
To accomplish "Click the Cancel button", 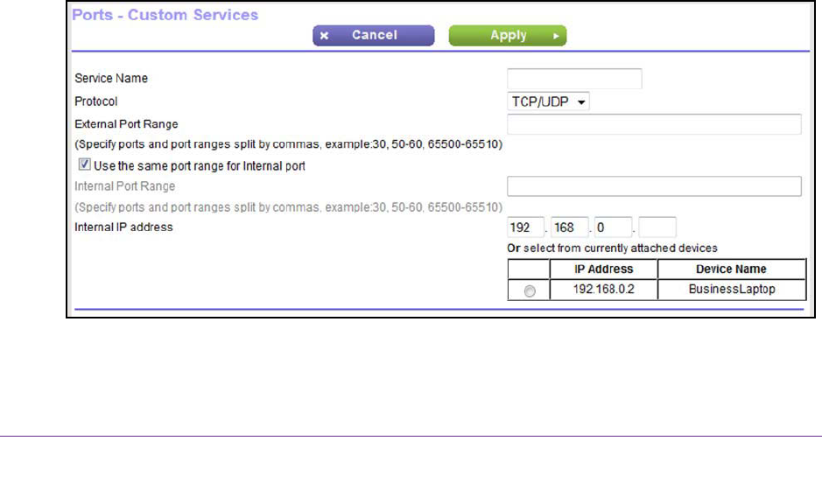I will [x=373, y=36].
